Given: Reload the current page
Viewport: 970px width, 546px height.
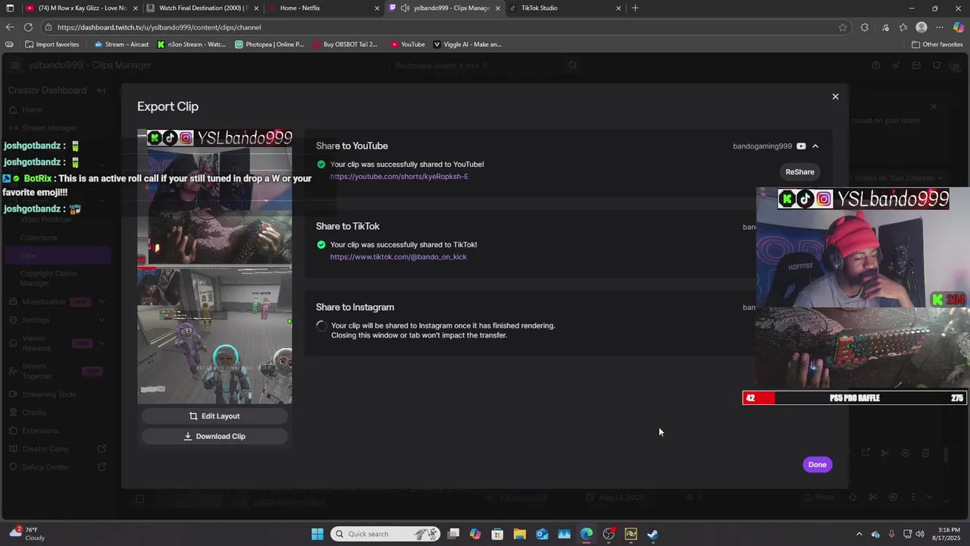Looking at the screenshot, I should coord(30,27).
